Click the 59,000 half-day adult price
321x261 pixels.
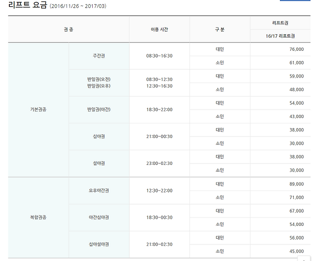[x=296, y=76]
